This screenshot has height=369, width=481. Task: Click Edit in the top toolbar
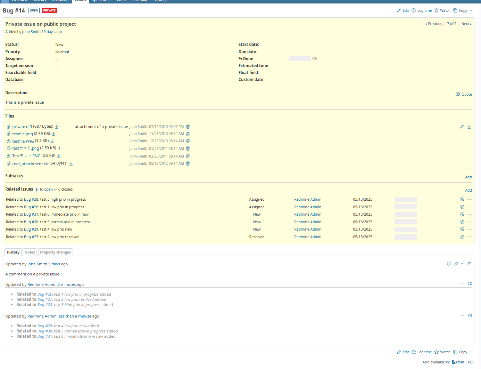[403, 10]
